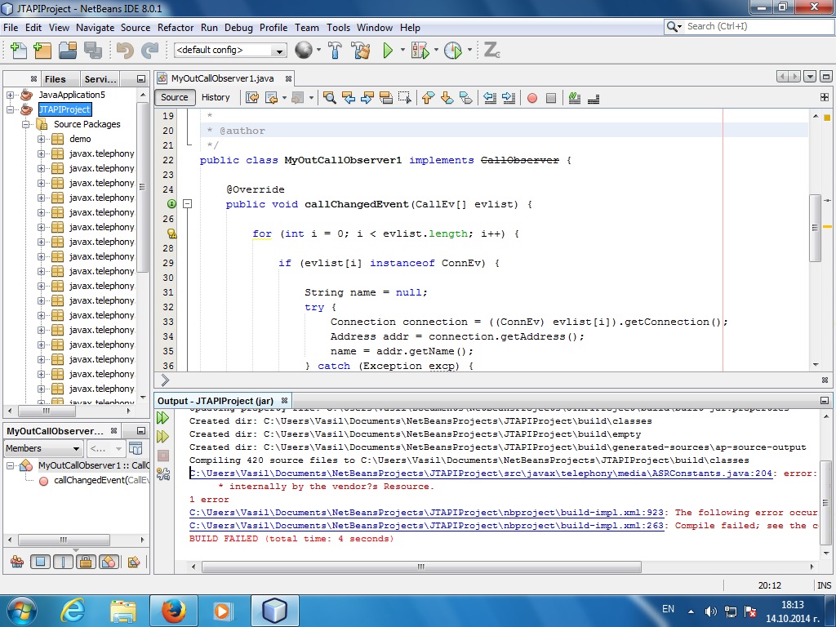Click the Run Project green arrow
Image resolution: width=836 pixels, height=627 pixels.
coord(389,51)
